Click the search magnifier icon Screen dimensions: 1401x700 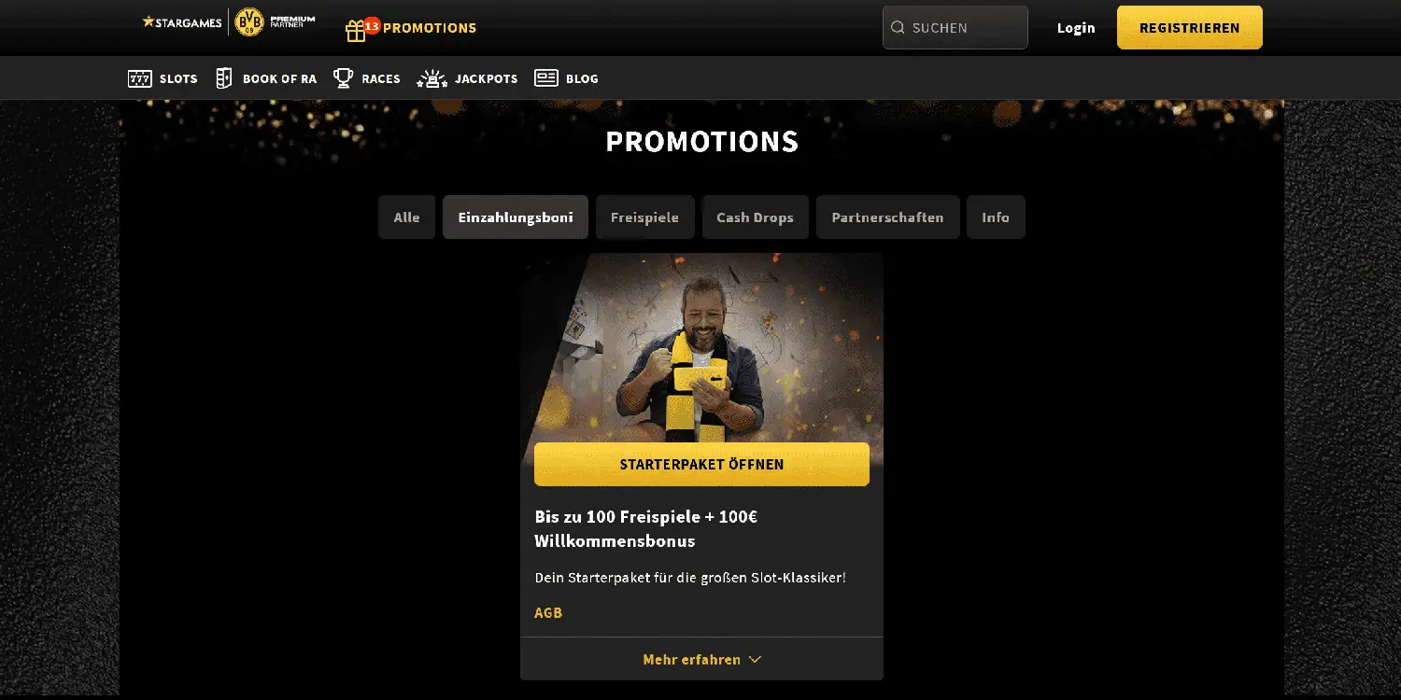point(898,28)
